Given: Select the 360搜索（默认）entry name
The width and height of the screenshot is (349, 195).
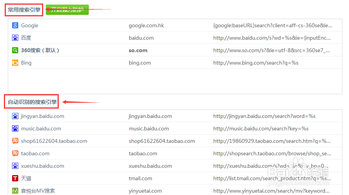Looking at the screenshot, I should [x=40, y=50].
